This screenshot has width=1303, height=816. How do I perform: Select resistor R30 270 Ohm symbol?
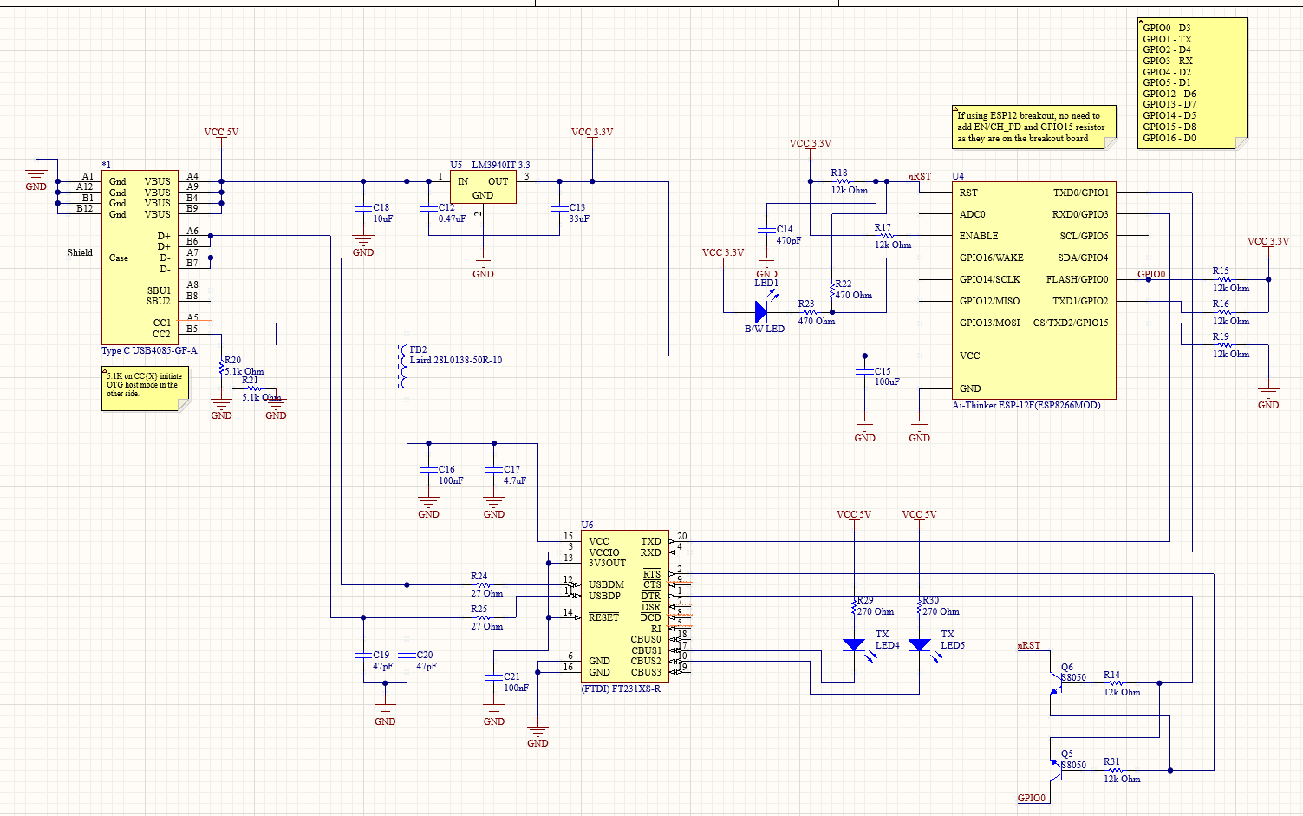(920, 607)
